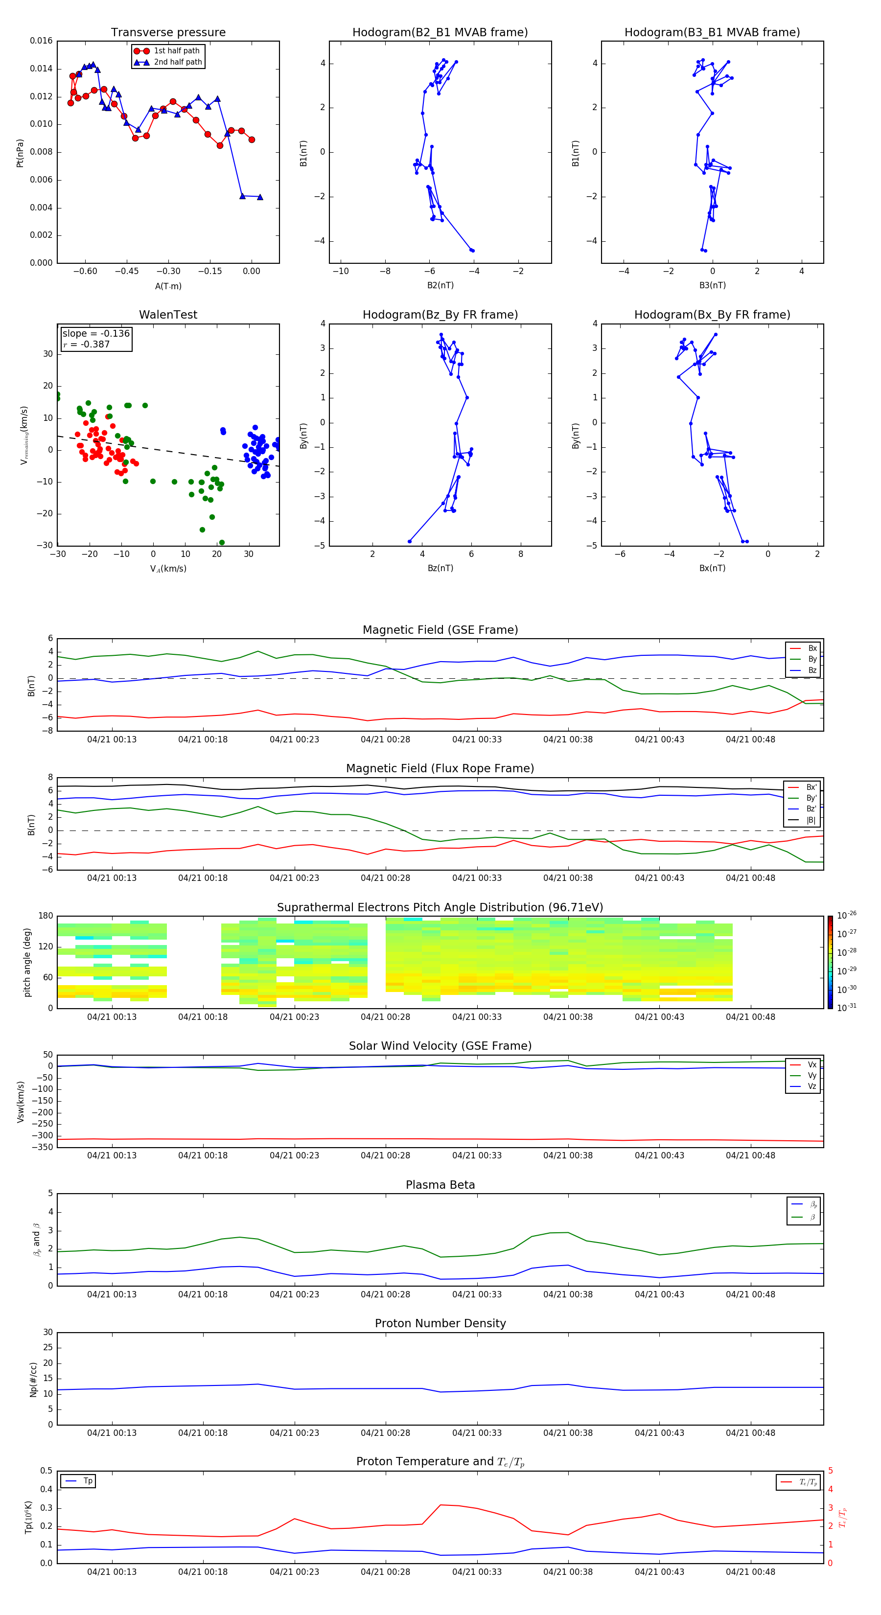Click 'Hodogram(Bx_By FR frame)' title
Viewport: 881px width, 1615px height.
712,315
